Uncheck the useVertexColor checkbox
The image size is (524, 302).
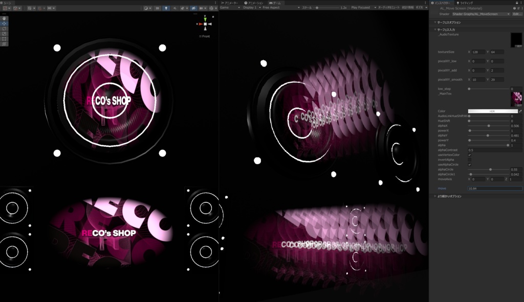(470, 155)
